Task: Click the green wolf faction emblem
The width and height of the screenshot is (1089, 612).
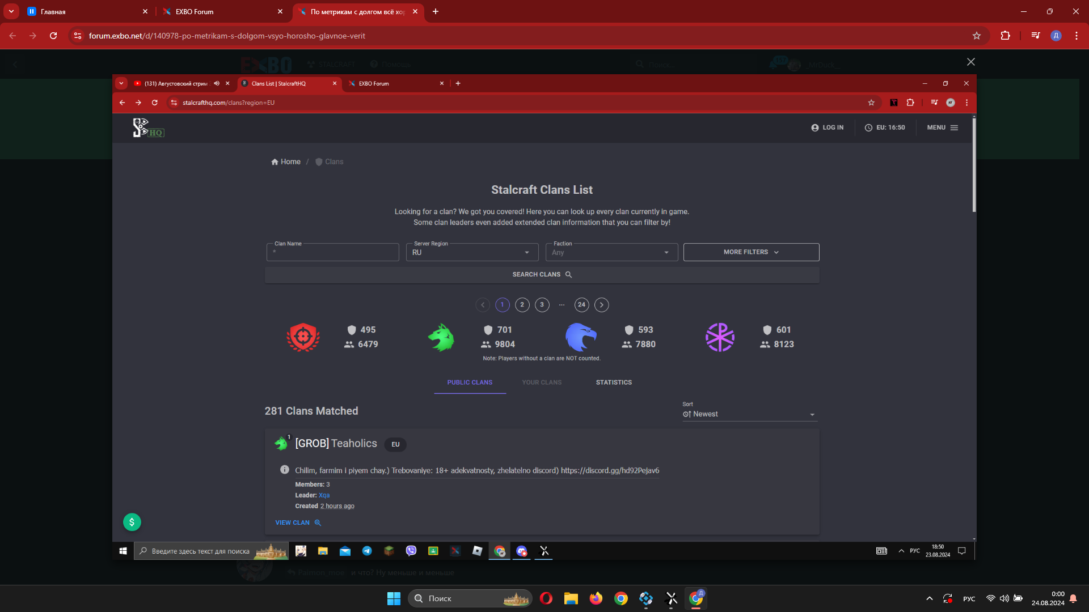Action: (441, 337)
